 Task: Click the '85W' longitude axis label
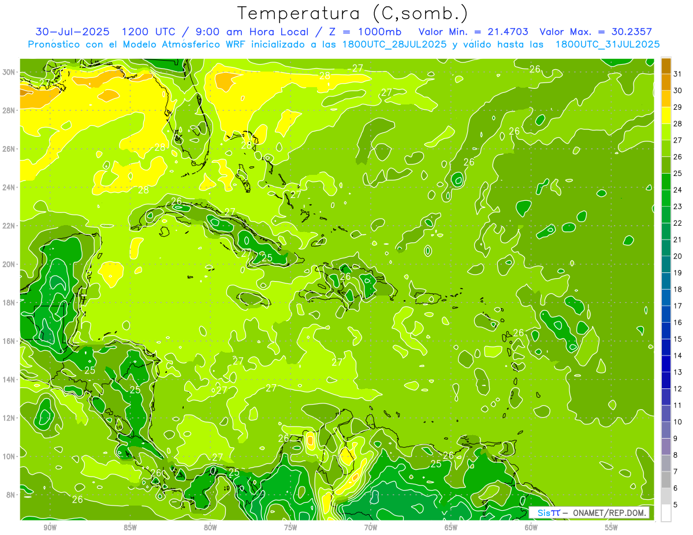click(130, 528)
